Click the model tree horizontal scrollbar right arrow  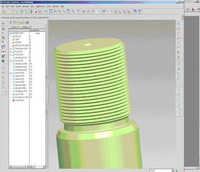(x=28, y=166)
